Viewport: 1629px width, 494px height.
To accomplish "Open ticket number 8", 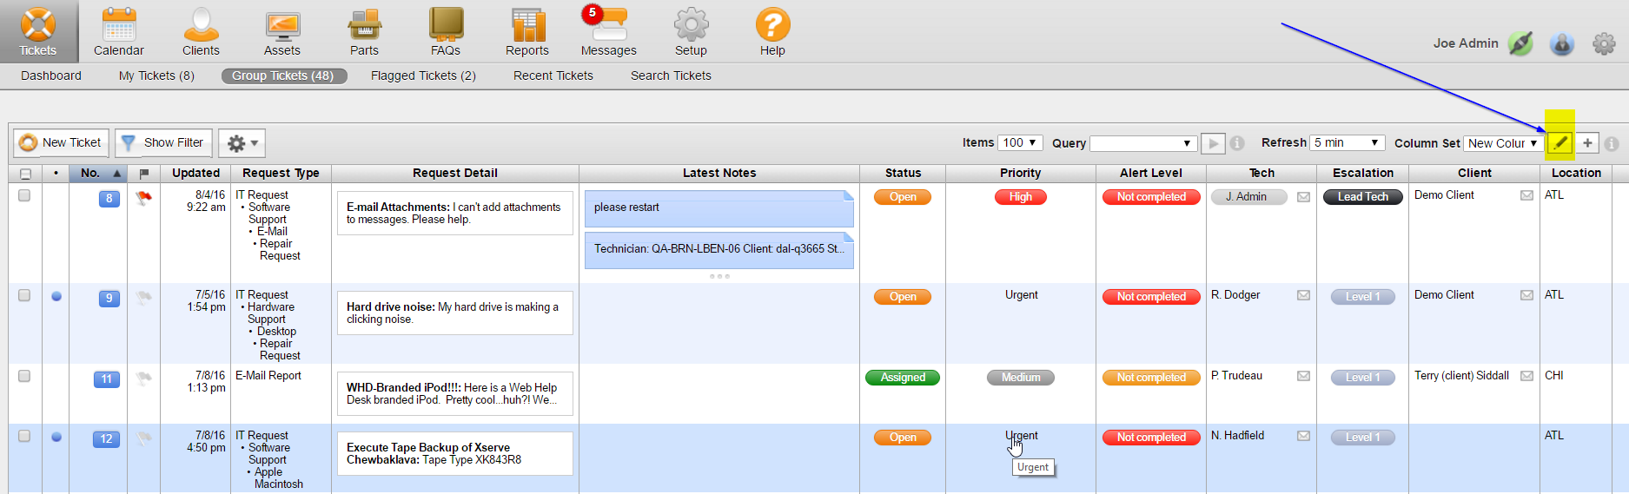I will point(109,199).
